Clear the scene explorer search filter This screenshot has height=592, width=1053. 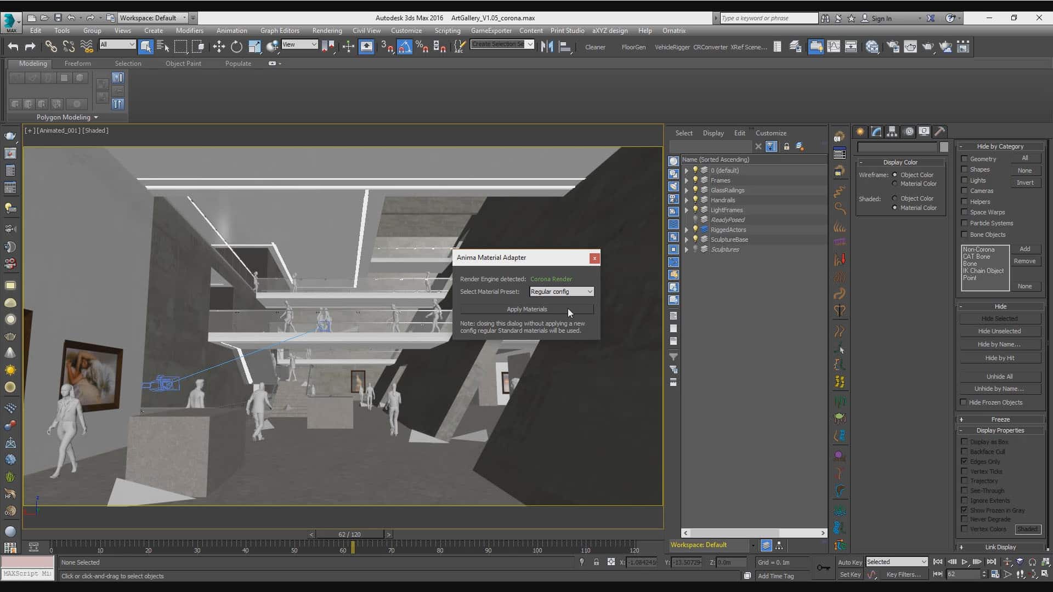pyautogui.click(x=758, y=146)
